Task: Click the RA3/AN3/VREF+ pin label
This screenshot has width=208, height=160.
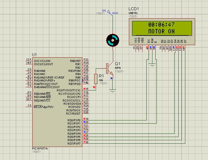Action: point(45,81)
